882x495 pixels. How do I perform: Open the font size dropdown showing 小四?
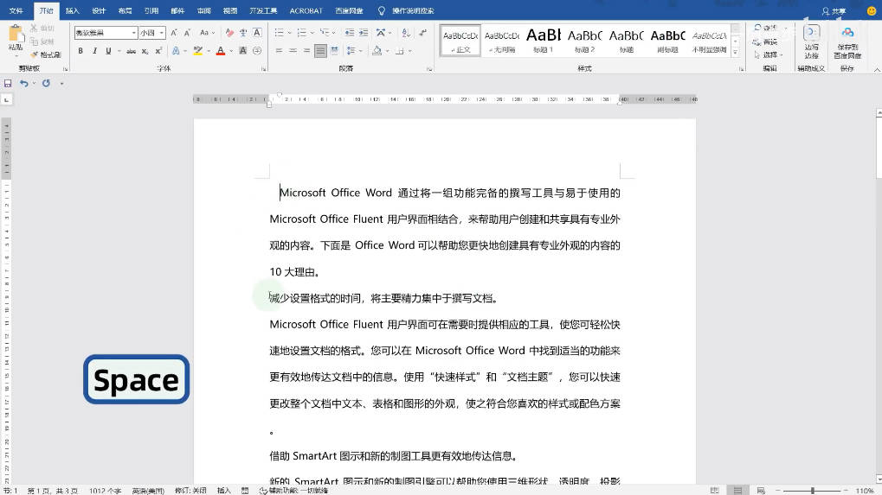162,33
